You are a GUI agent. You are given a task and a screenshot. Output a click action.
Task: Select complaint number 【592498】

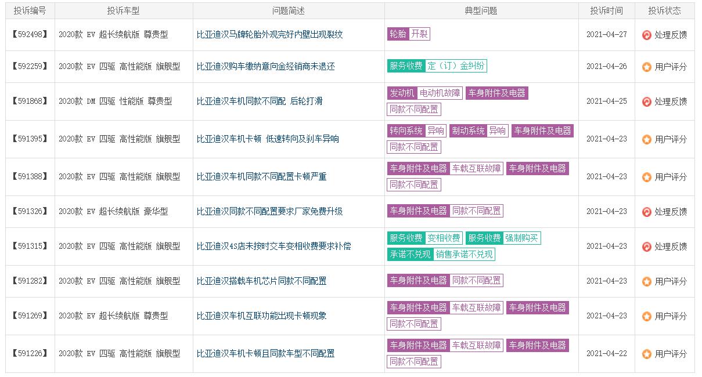point(30,35)
